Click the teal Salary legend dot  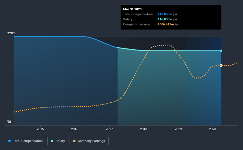[52, 141]
